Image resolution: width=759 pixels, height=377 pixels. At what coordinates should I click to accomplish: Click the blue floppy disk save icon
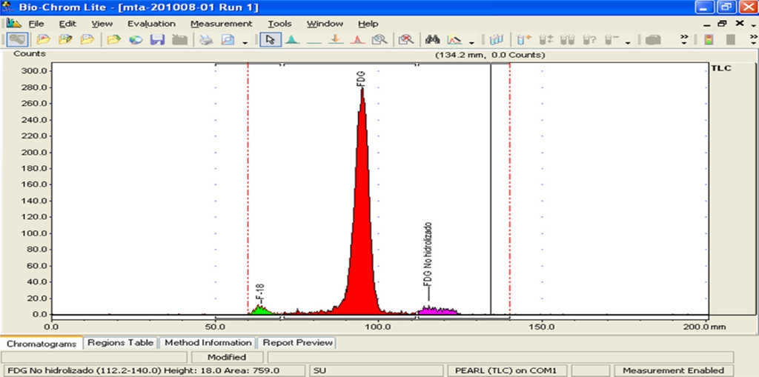[x=157, y=40]
